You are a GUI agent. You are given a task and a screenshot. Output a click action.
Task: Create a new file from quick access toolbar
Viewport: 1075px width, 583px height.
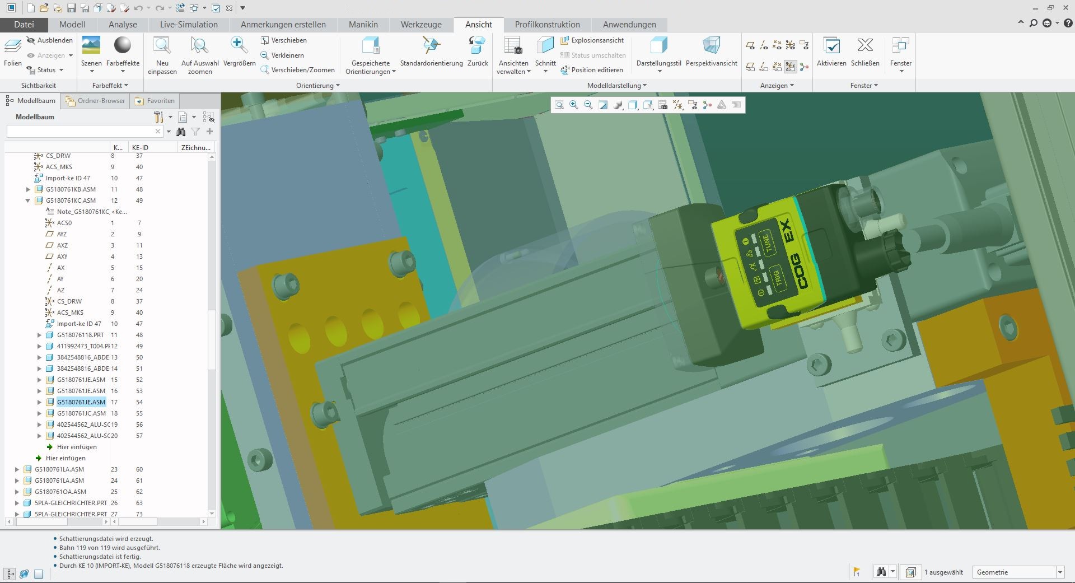[x=31, y=8]
